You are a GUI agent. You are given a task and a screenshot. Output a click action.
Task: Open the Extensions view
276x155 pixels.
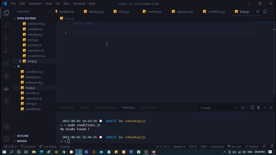[6, 63]
